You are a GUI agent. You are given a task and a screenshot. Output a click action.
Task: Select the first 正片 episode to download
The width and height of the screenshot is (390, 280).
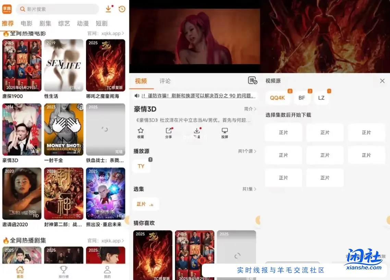[283, 132]
